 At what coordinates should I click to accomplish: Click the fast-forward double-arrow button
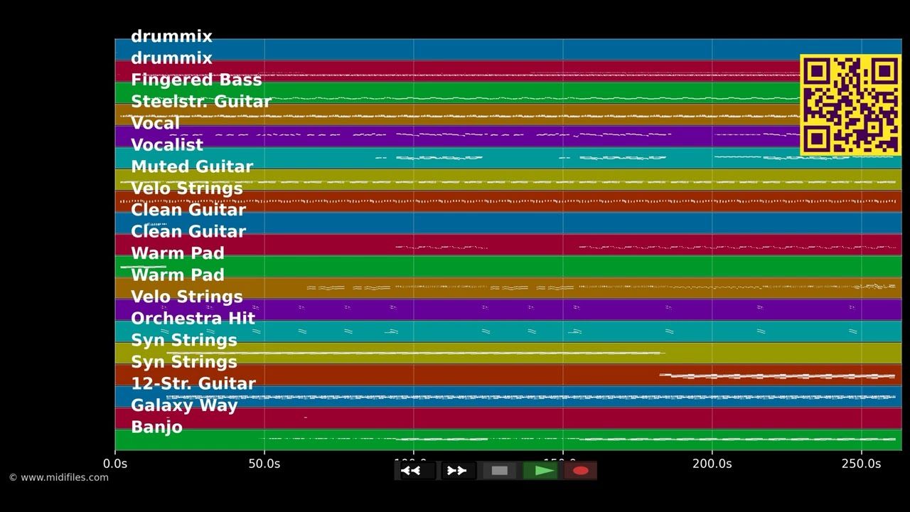click(458, 471)
